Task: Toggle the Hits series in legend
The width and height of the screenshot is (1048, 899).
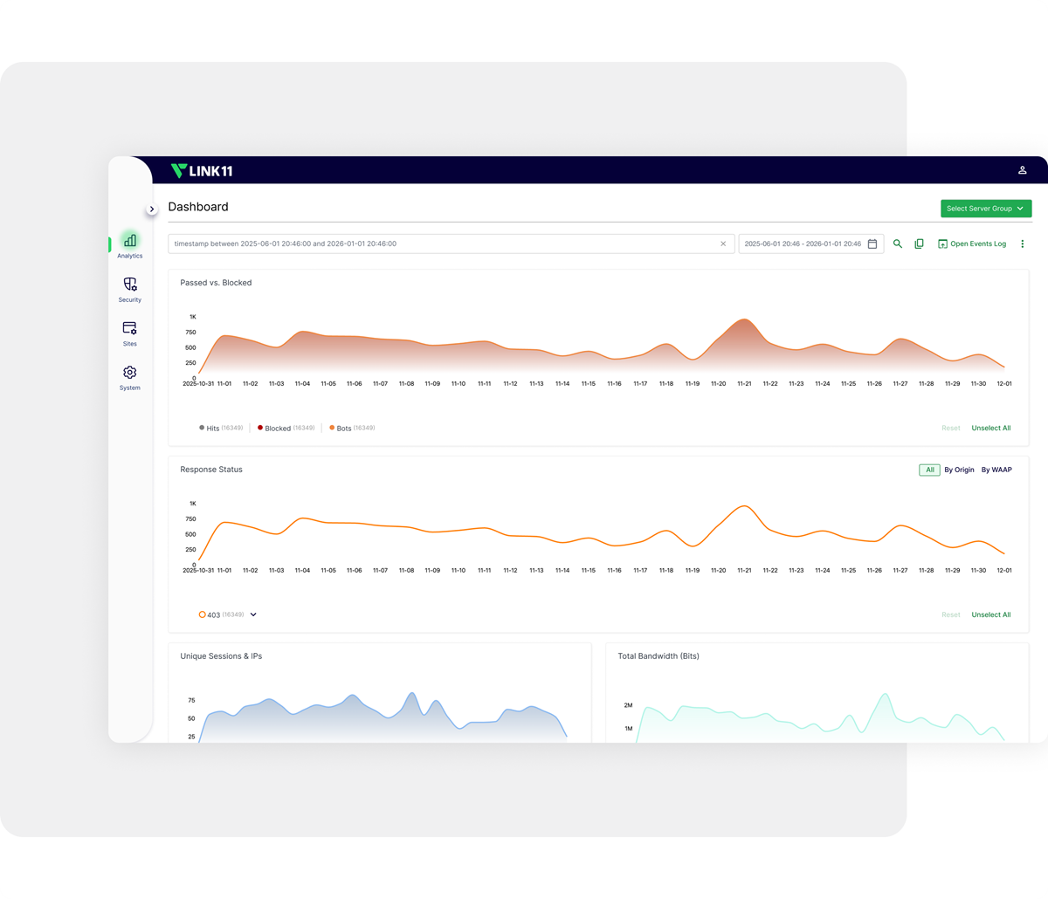Action: (x=209, y=429)
